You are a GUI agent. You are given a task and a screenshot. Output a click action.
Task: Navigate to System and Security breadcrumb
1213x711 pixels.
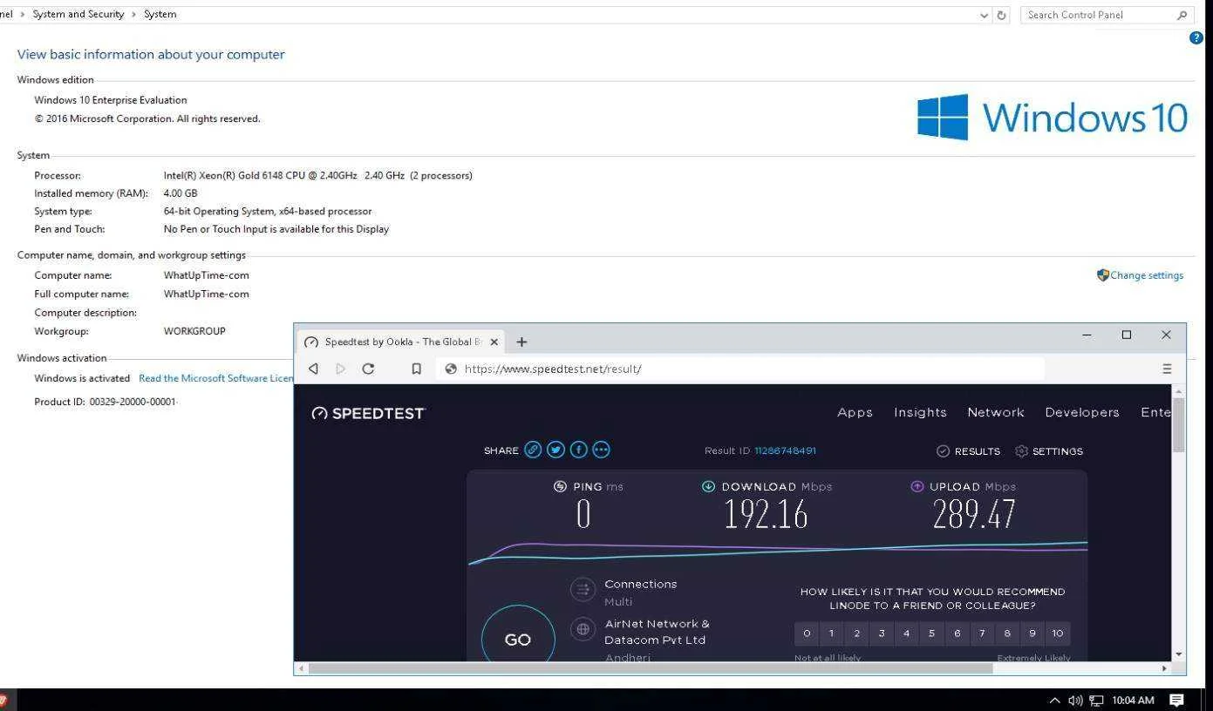coord(78,14)
